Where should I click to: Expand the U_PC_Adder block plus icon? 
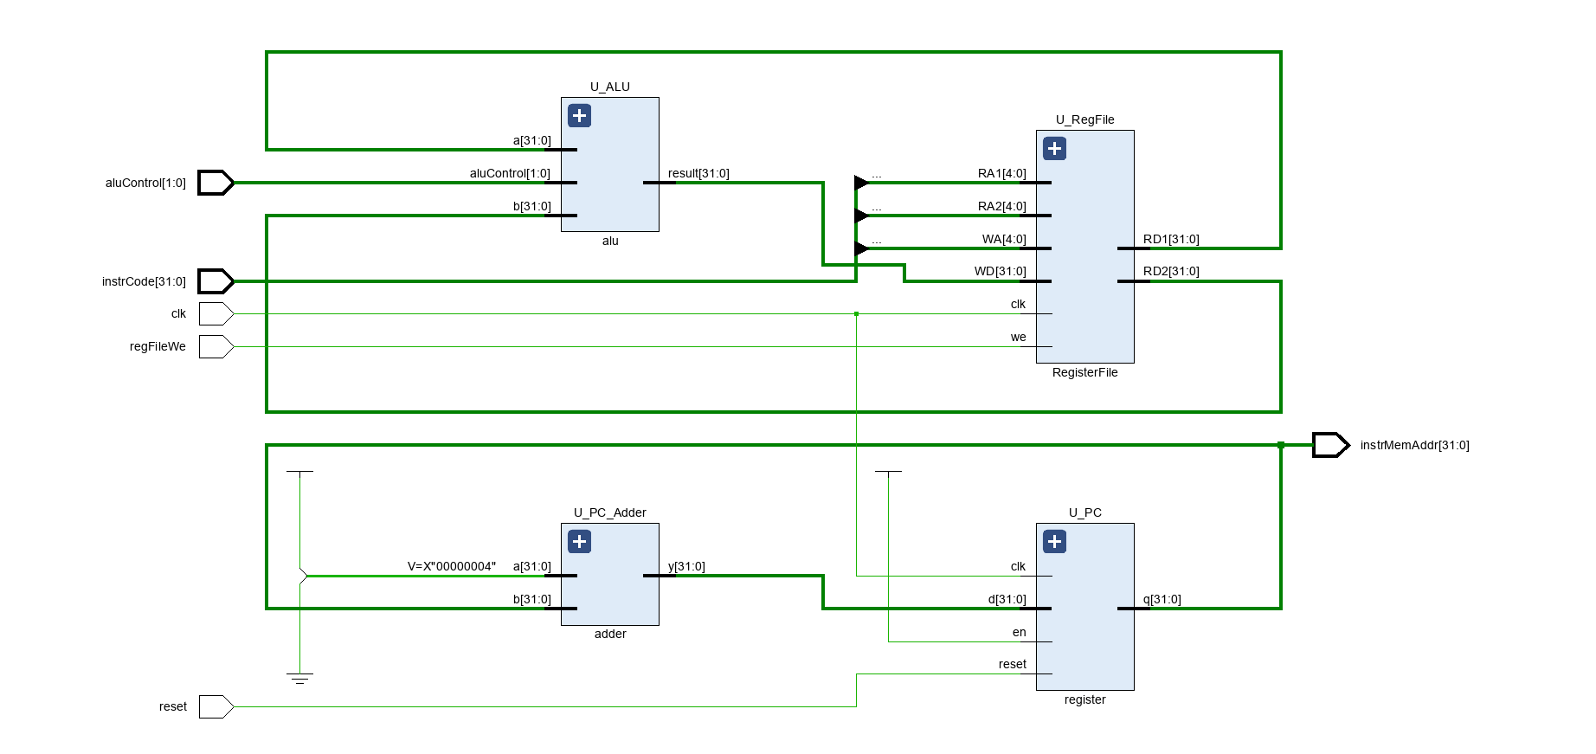[579, 542]
